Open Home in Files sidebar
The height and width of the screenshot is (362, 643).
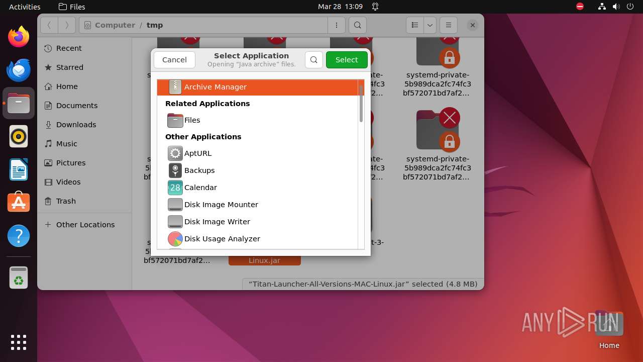(x=84, y=86)
